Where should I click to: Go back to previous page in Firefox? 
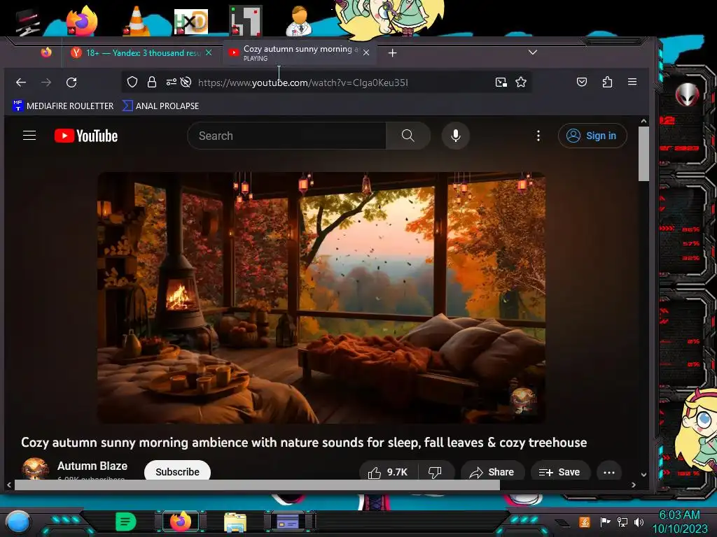pos(21,83)
